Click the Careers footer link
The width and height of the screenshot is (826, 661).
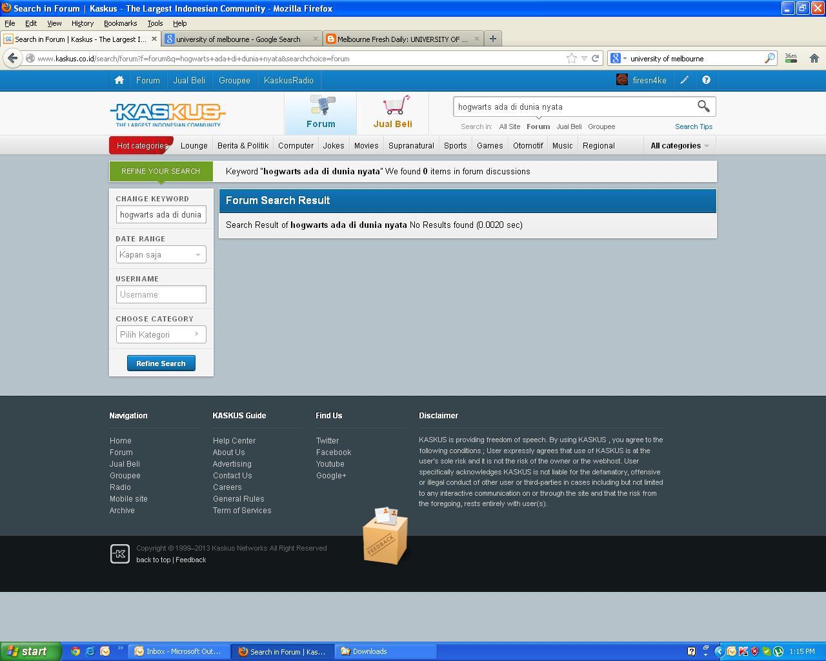[x=227, y=487]
